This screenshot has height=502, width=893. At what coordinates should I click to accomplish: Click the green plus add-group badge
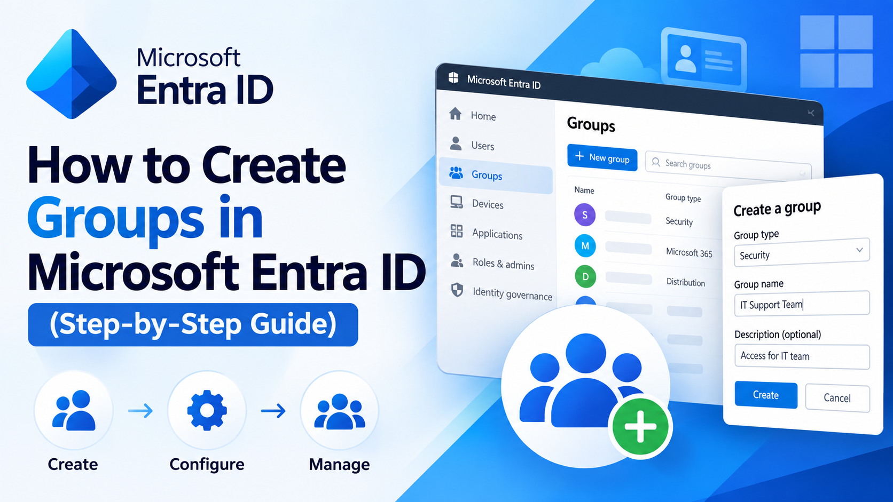(x=640, y=427)
